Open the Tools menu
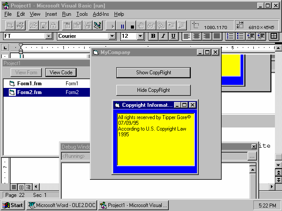This screenshot has height=211, width=282. (x=82, y=14)
